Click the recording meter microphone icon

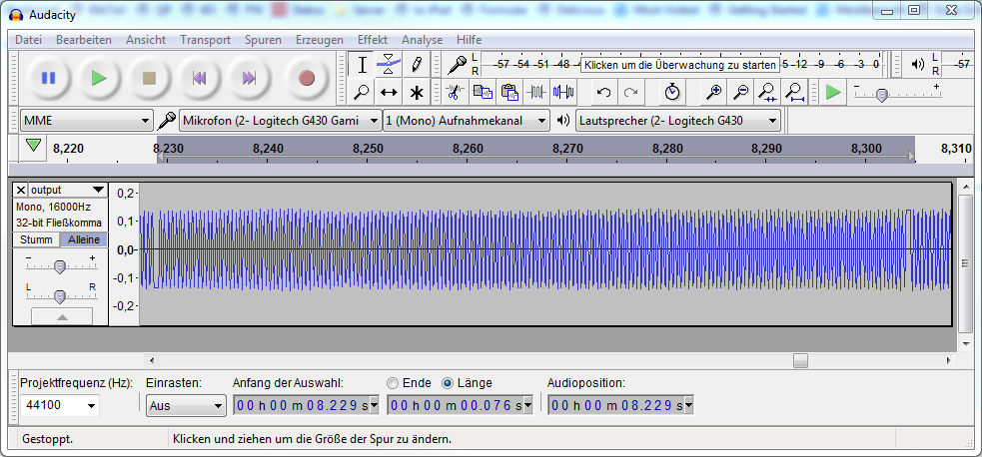[x=458, y=64]
